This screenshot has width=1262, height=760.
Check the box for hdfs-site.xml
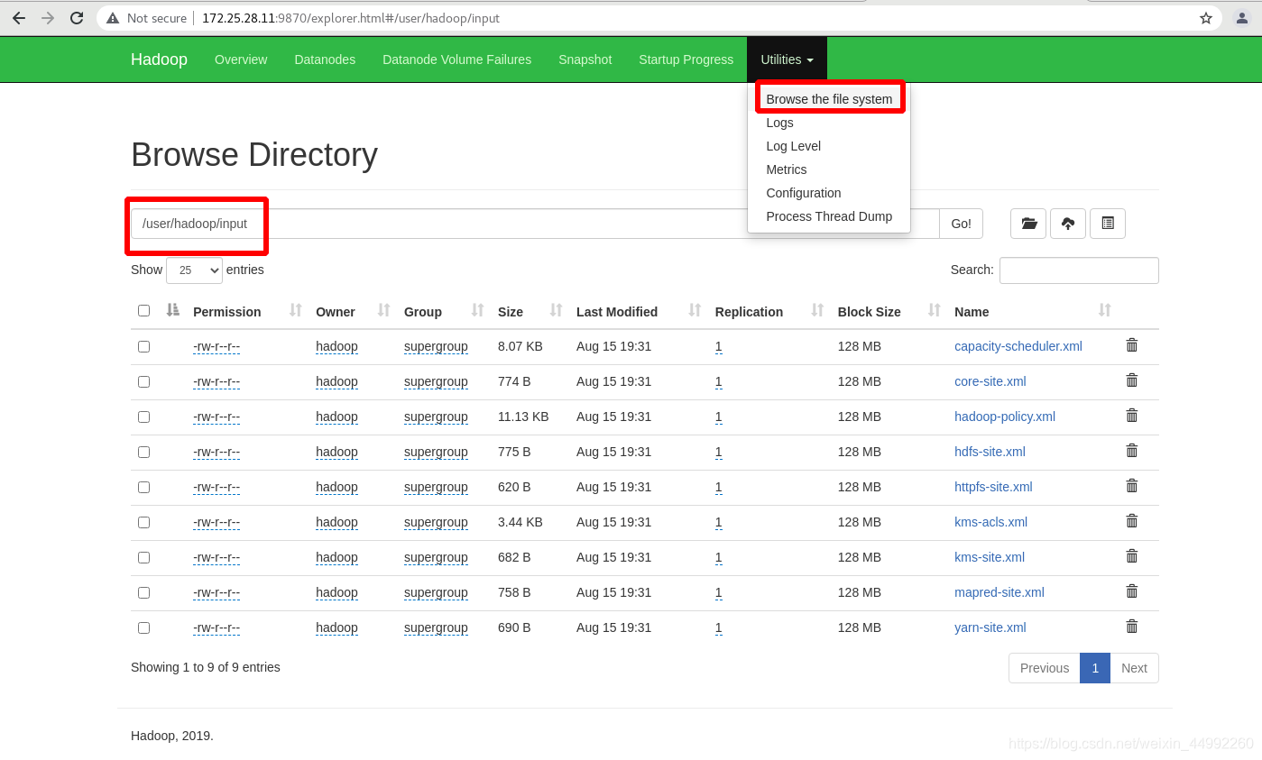click(x=143, y=452)
